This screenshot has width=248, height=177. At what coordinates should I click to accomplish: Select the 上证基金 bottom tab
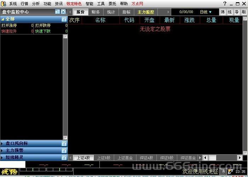coord(125,158)
